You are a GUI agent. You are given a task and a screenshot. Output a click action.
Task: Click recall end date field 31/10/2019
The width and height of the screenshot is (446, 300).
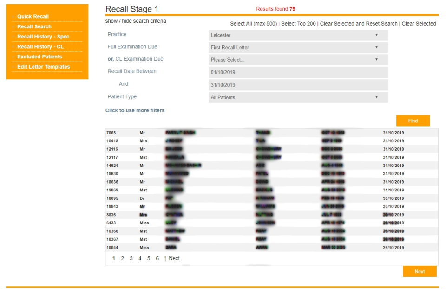tap(298, 85)
